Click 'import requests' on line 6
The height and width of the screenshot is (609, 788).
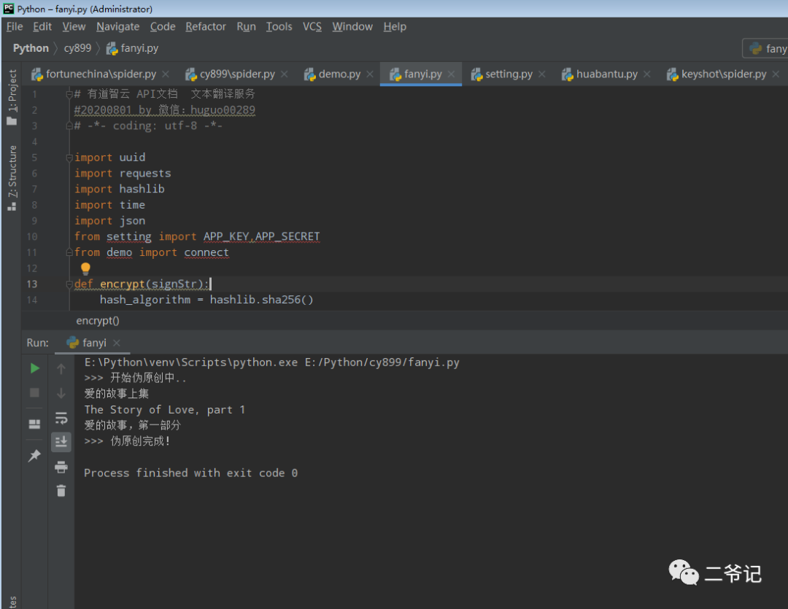pyautogui.click(x=123, y=174)
